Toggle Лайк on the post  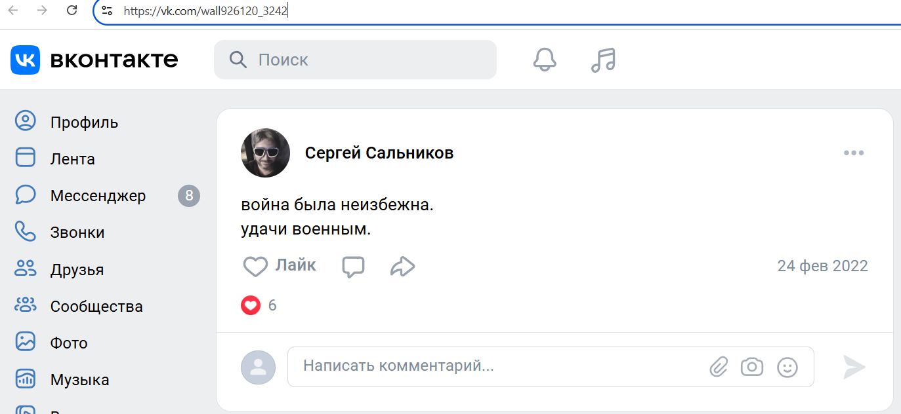[x=280, y=266]
